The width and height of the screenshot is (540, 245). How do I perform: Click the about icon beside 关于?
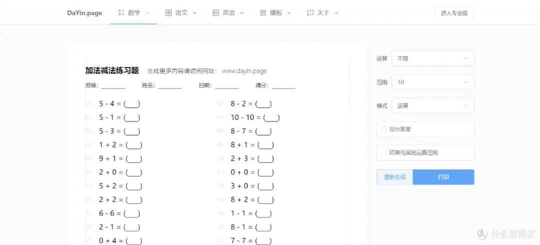click(x=310, y=13)
